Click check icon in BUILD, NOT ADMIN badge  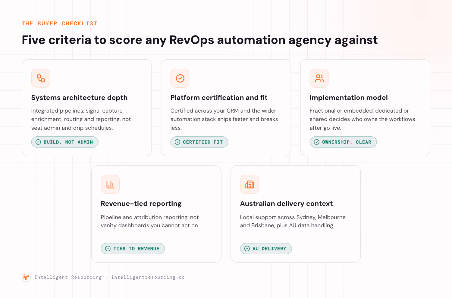click(x=38, y=142)
